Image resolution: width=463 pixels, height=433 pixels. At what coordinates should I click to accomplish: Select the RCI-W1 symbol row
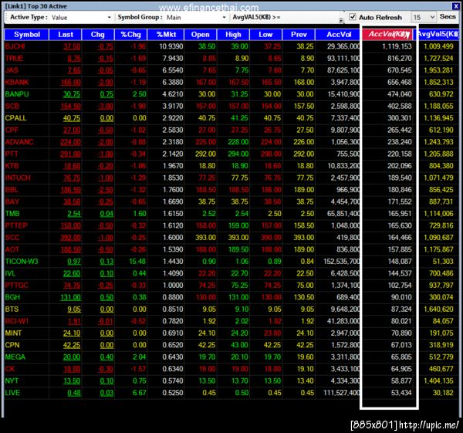[x=231, y=321]
